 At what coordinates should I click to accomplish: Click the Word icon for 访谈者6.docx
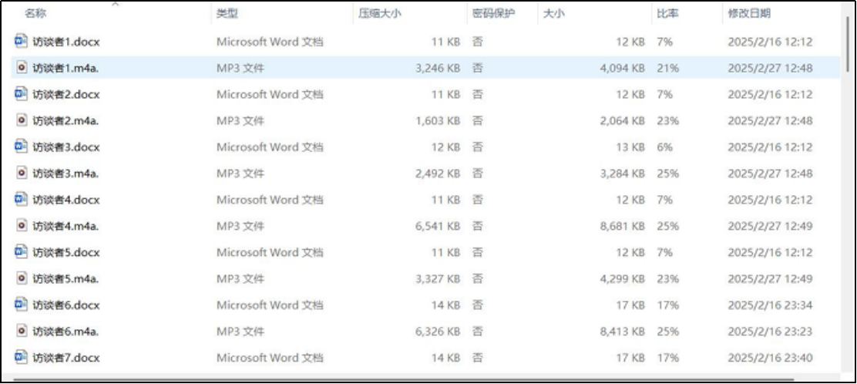[x=21, y=305]
